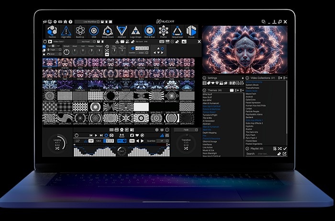Toggle the blue switch beside step sequence boxes
This screenshot has width=335, height=221.
(x=133, y=48)
